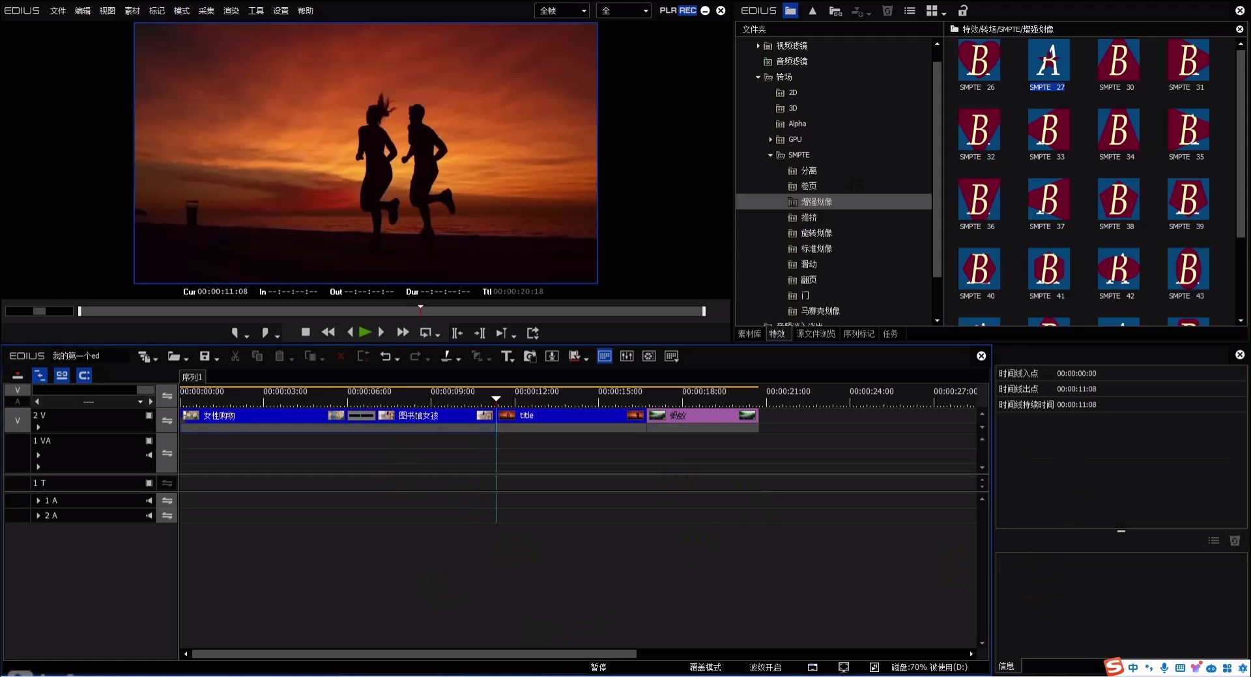
Task: Expand the 1 A audio track
Action: tap(38, 501)
